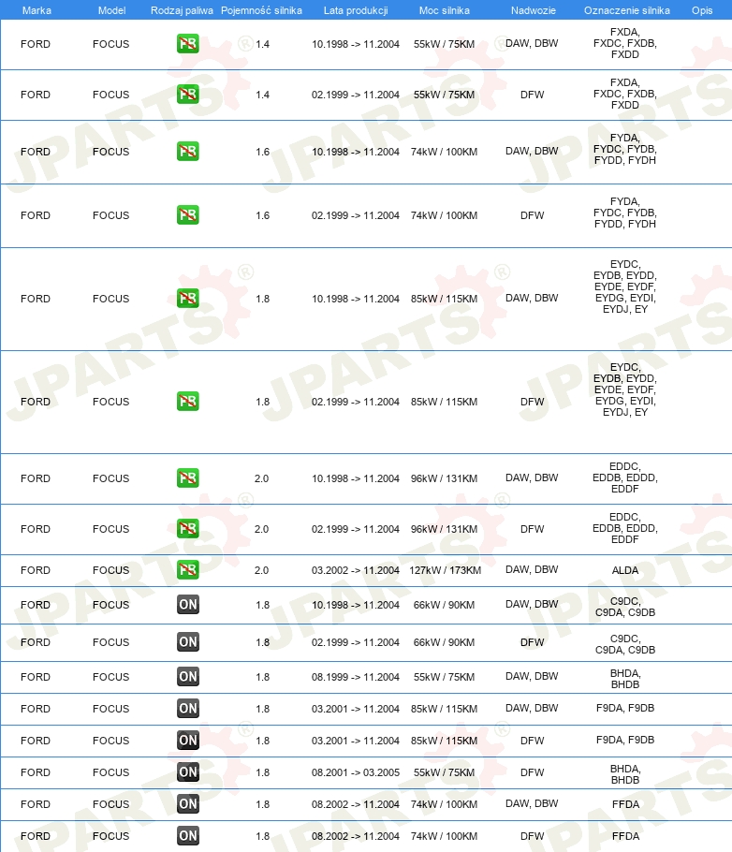The image size is (732, 852).
Task: Click the Oznaczenie silnika column header
Action: pyautogui.click(x=626, y=10)
